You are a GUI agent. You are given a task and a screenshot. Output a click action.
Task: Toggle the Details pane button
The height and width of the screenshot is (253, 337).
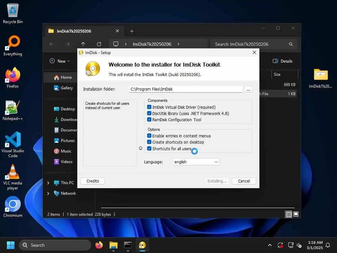point(283,61)
